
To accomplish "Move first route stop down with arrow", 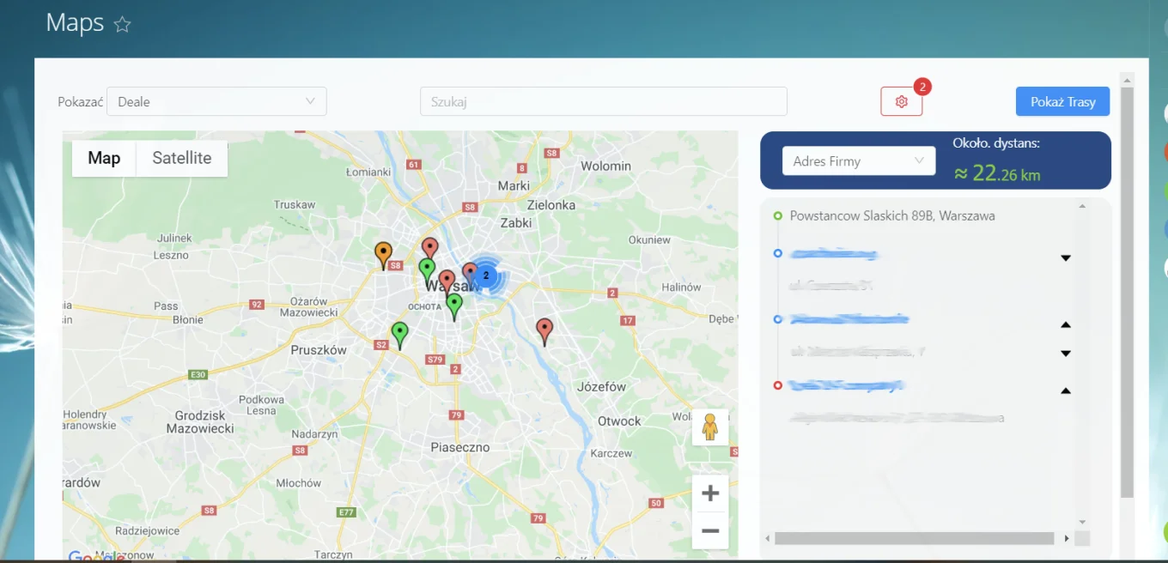I will [x=1066, y=258].
